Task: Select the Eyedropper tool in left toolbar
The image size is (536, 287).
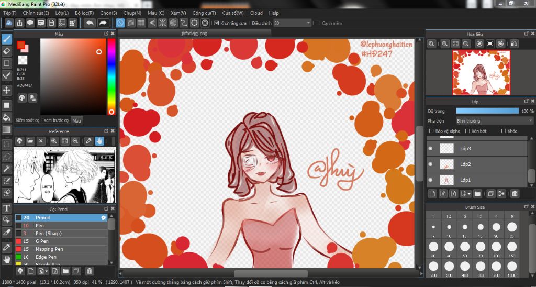Action: pos(6,247)
